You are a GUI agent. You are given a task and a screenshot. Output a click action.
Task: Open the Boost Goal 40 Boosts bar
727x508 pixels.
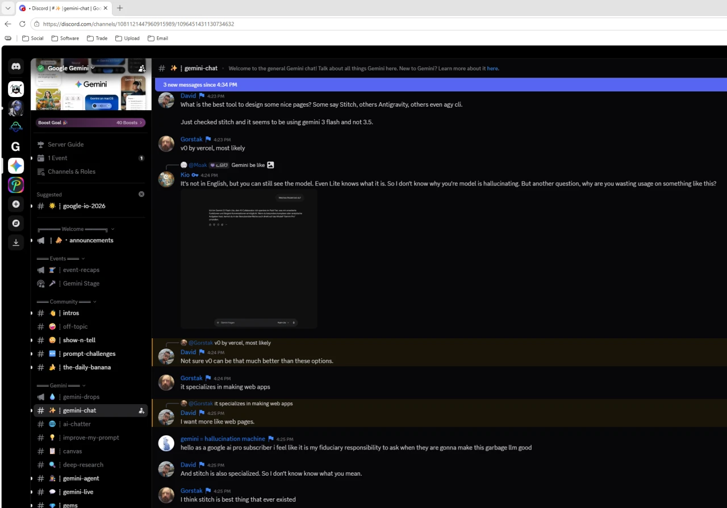pos(91,123)
